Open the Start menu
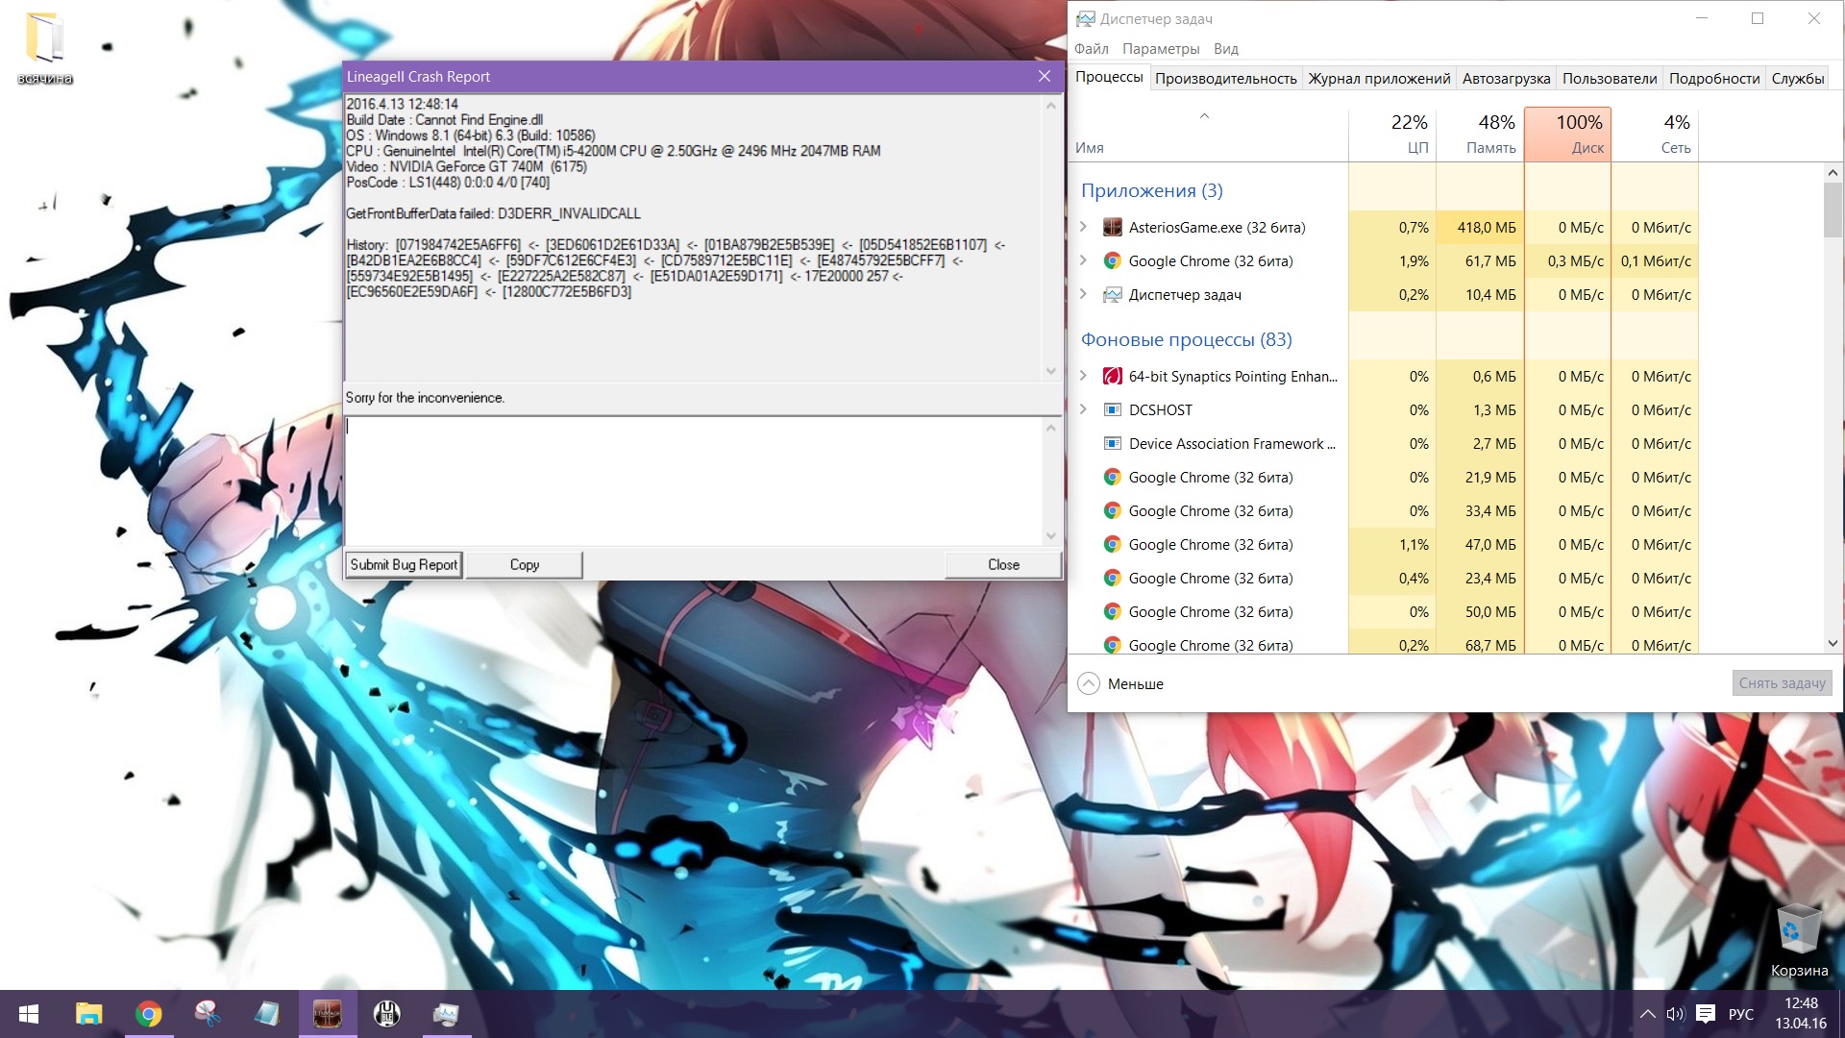The height and width of the screenshot is (1038, 1845). tap(29, 1014)
